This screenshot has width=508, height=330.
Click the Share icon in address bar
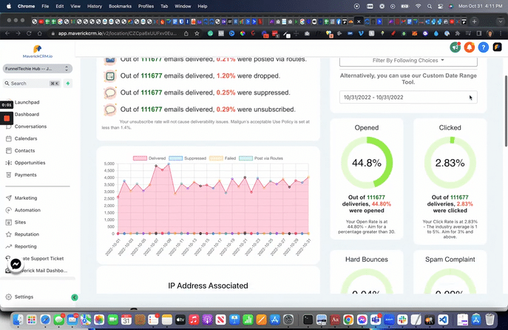[186, 33]
